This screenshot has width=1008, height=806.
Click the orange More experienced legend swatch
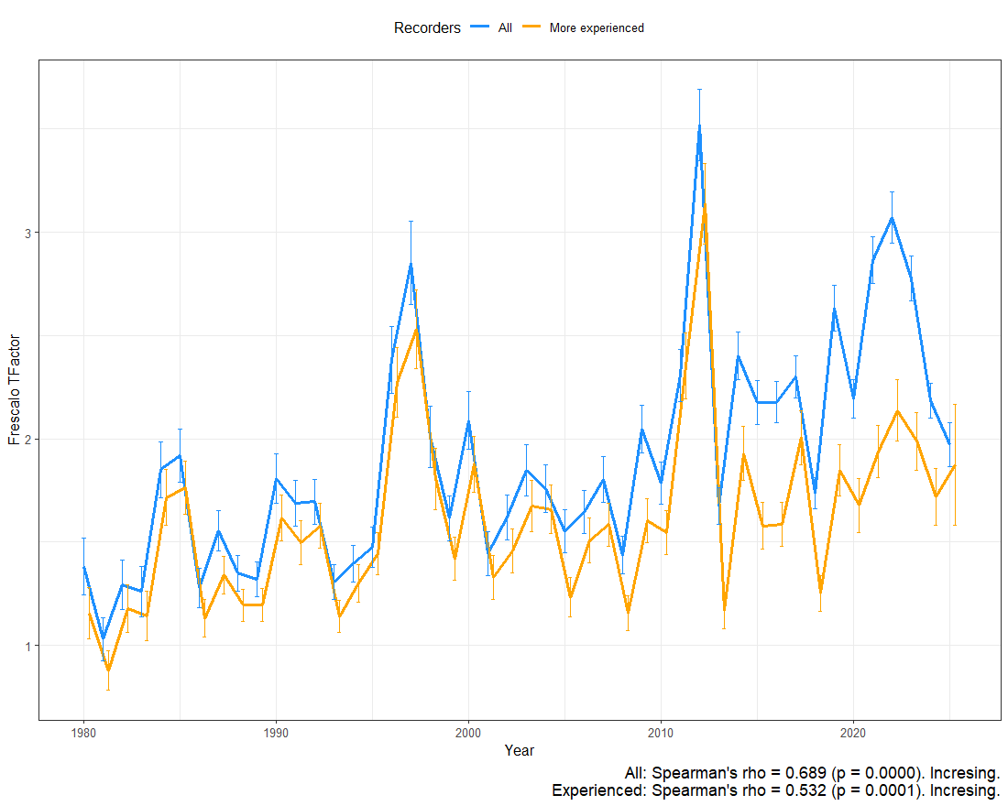(532, 27)
